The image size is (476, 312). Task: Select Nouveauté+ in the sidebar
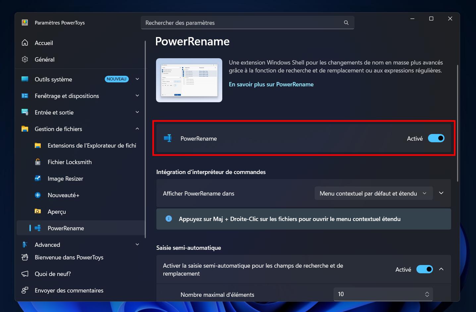click(x=80, y=195)
